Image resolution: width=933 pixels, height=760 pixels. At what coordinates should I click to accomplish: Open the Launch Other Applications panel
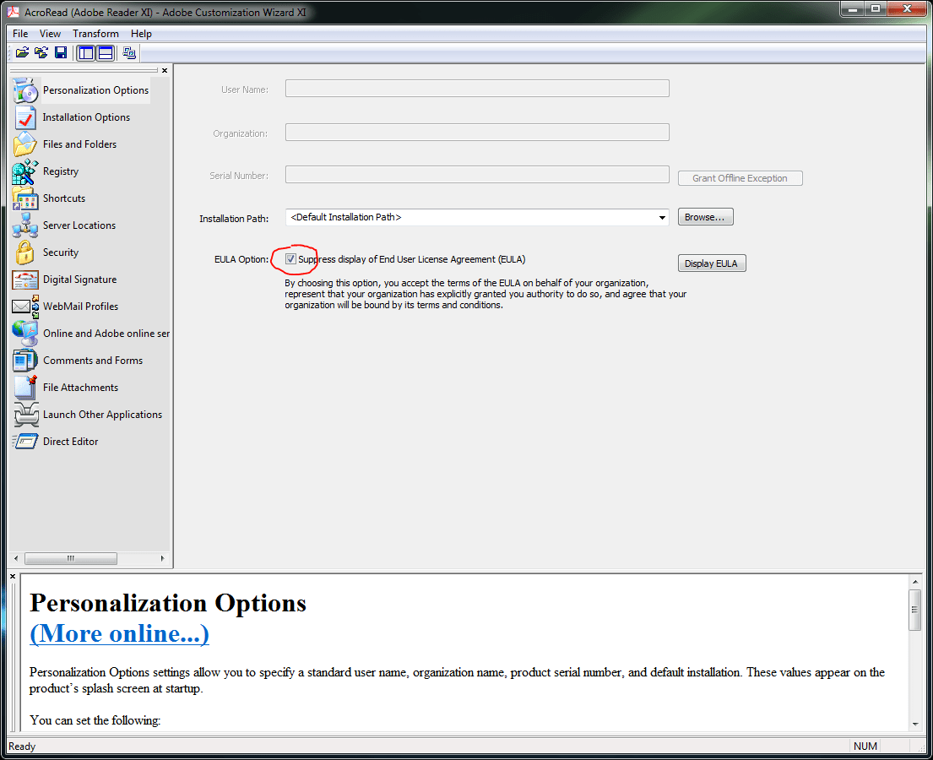101,414
